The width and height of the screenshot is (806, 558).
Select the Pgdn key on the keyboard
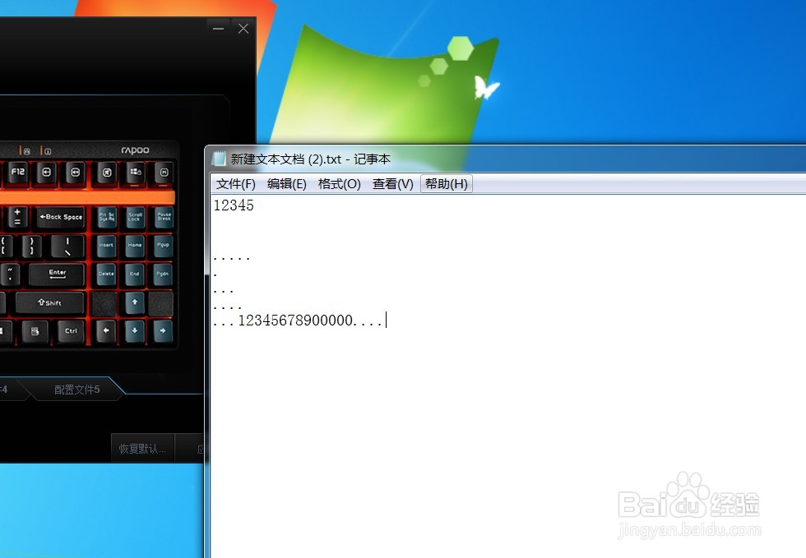click(x=164, y=274)
